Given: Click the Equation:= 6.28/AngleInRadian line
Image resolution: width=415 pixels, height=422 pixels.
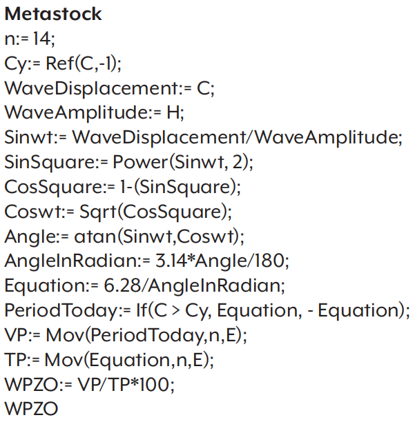Looking at the screenshot, I should [x=145, y=286].
